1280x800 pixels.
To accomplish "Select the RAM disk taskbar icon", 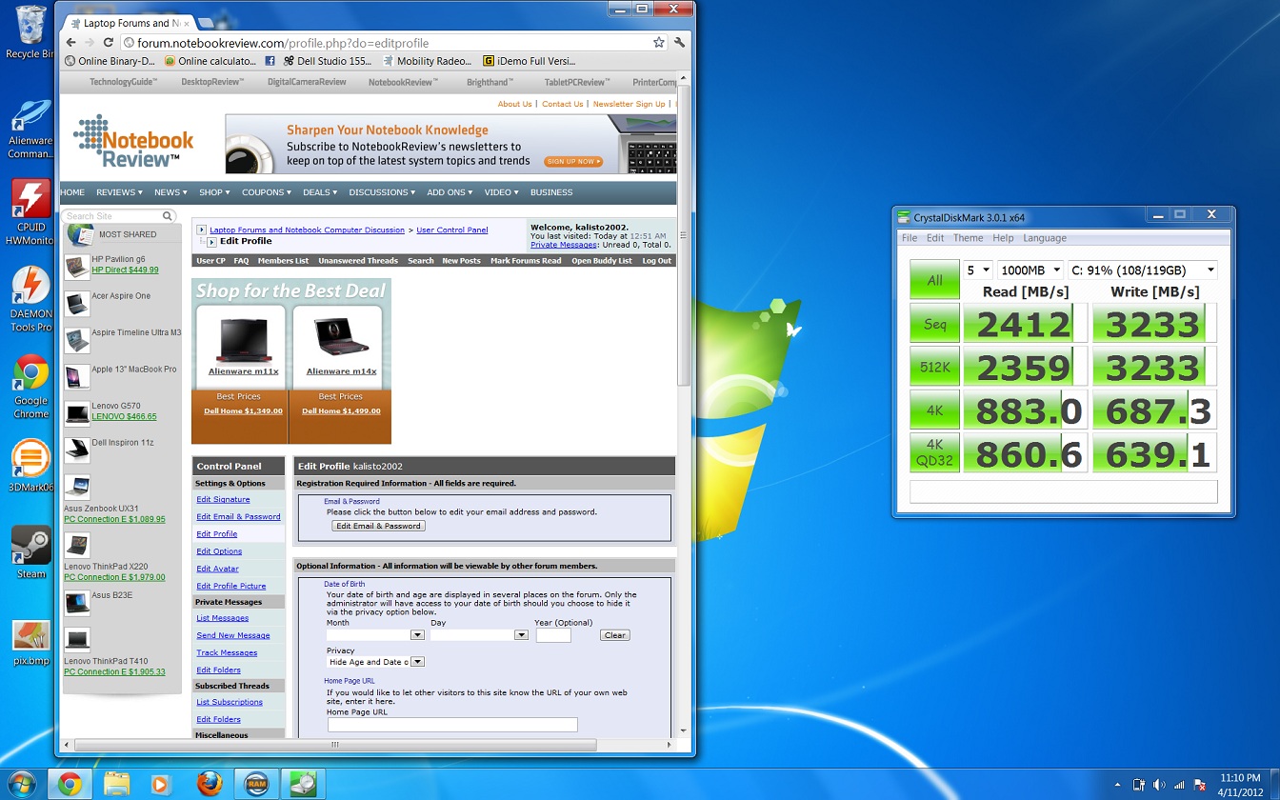I will click(x=256, y=784).
